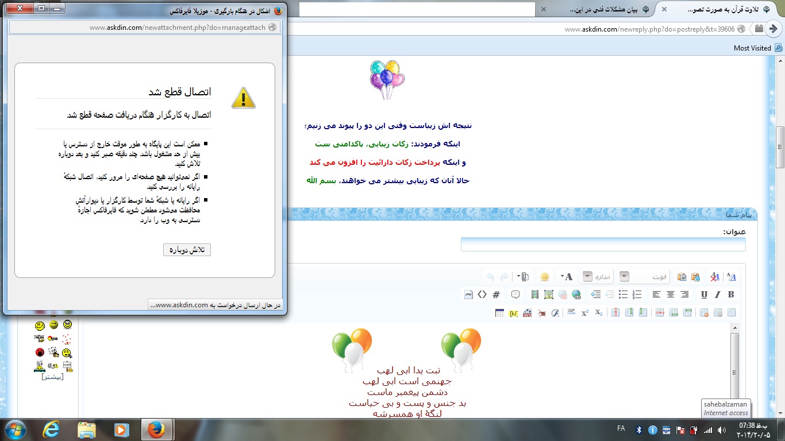Insert Flash object icon

point(555,313)
